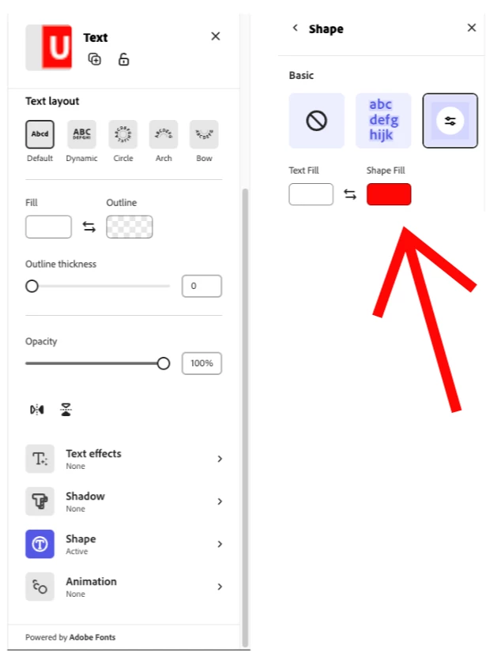Image resolution: width=501 pixels, height=660 pixels.
Task: Toggle the lock icon under Text
Action: pos(123,59)
